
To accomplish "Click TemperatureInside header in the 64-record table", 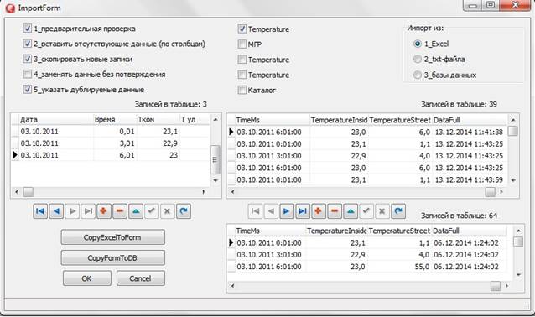I will 336,231.
